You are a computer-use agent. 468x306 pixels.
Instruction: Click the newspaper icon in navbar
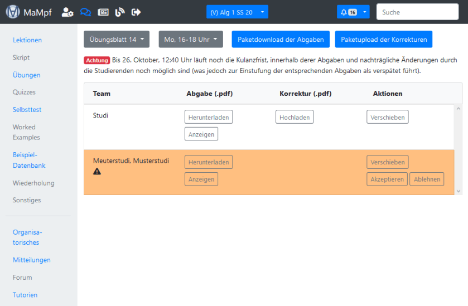103,12
